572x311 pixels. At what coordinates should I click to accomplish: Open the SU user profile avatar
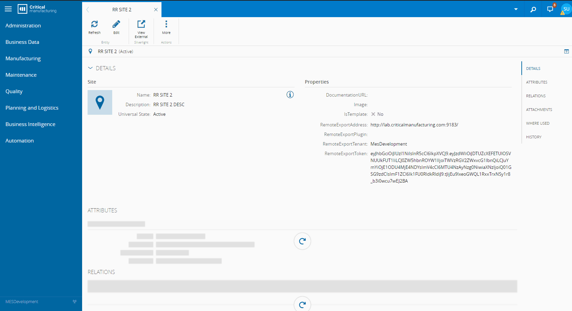[x=566, y=9]
